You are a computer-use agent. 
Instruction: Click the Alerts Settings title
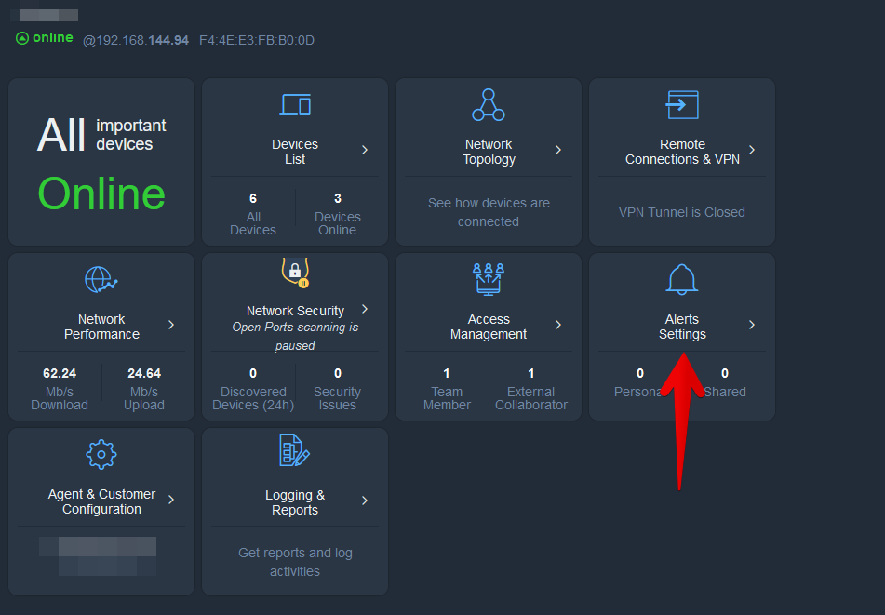pyautogui.click(x=682, y=327)
